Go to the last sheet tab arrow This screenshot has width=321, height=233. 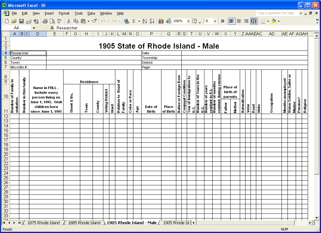[x=19, y=223]
